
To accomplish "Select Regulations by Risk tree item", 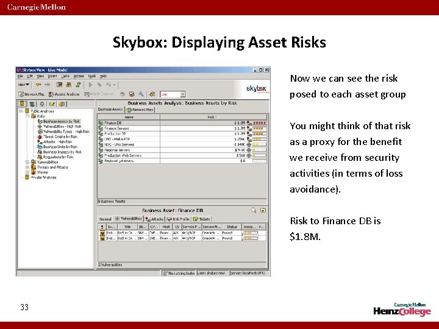I will (55, 157).
